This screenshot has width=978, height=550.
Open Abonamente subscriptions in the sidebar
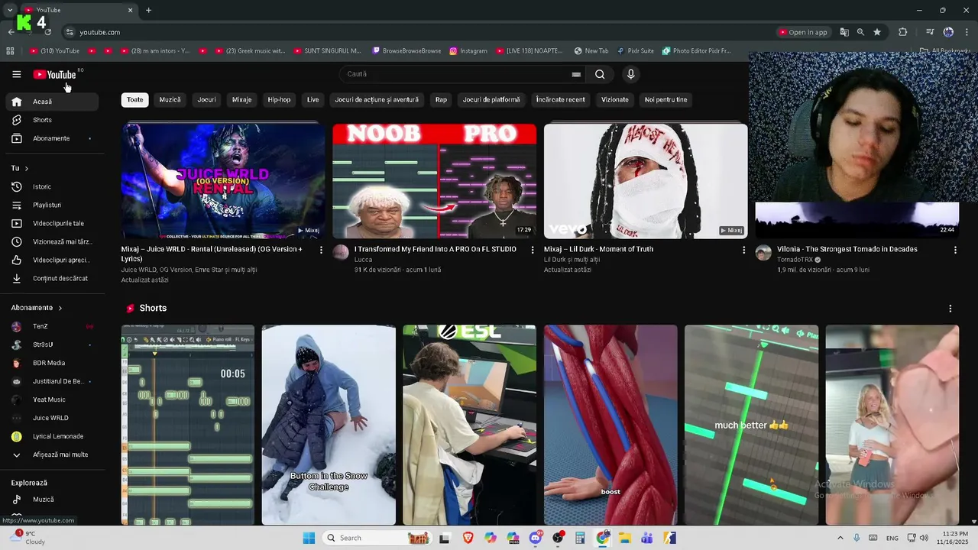point(53,138)
